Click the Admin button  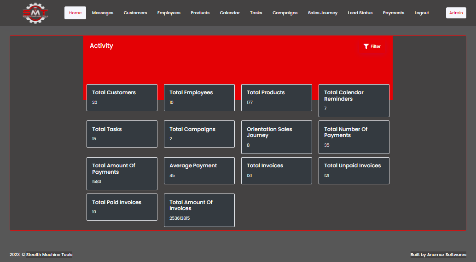coord(456,13)
